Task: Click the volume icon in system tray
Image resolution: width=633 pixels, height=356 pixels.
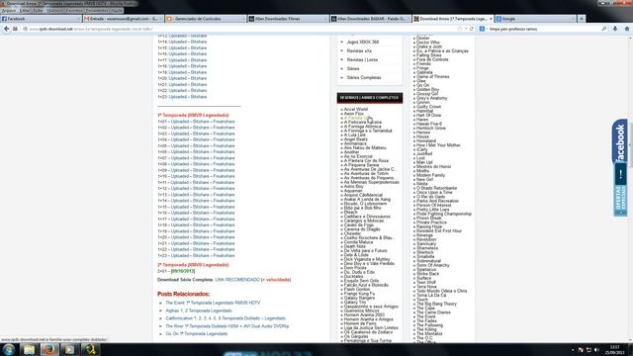Action: click(x=596, y=350)
